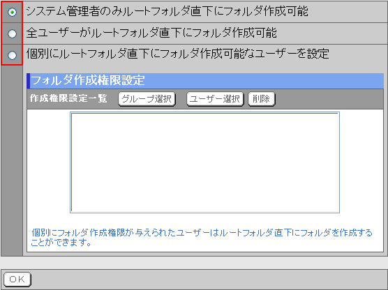Click the 削除 button
Image resolution: width=388 pixels, height=290 pixels.
click(262, 99)
